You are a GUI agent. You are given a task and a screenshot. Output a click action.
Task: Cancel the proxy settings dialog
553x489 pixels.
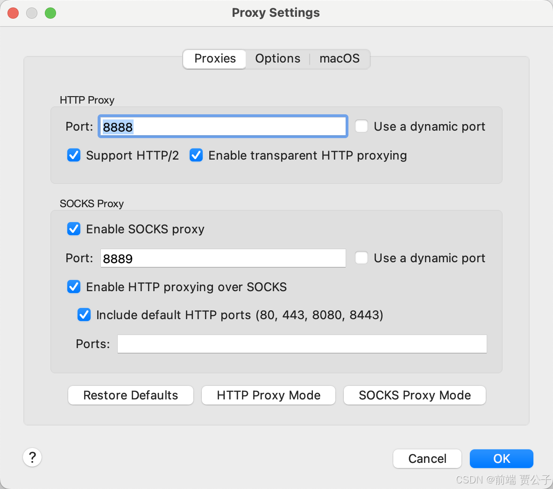(x=427, y=459)
